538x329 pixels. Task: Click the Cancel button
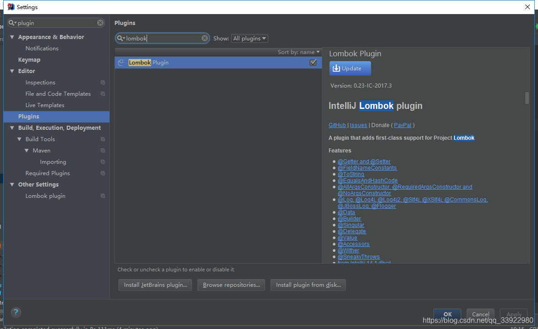[x=480, y=314]
